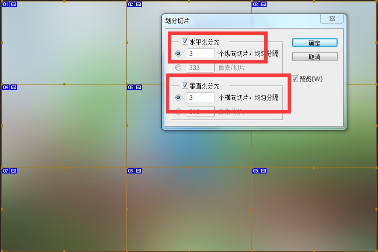
Task: Select the slice 05 badge icon
Action: (134, 87)
